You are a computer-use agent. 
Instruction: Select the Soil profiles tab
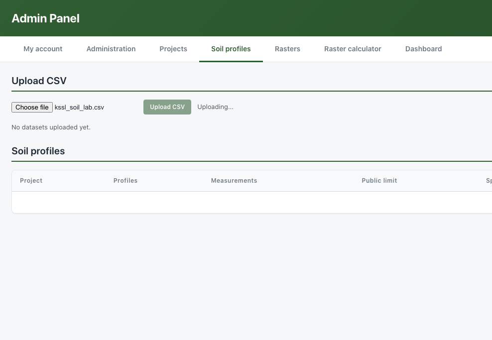click(x=231, y=49)
